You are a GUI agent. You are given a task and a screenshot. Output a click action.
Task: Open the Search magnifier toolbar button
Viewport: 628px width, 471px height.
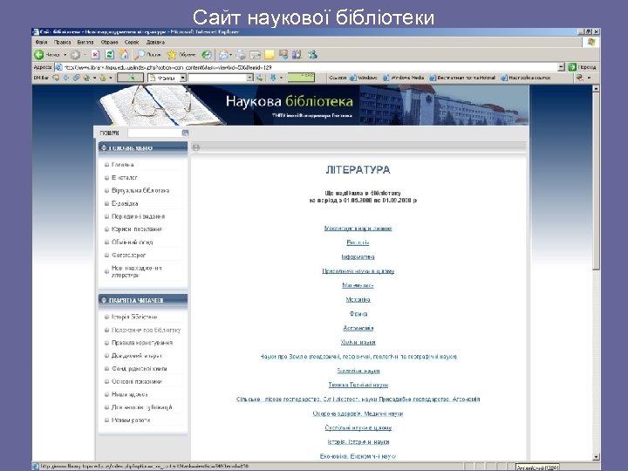(x=147, y=54)
